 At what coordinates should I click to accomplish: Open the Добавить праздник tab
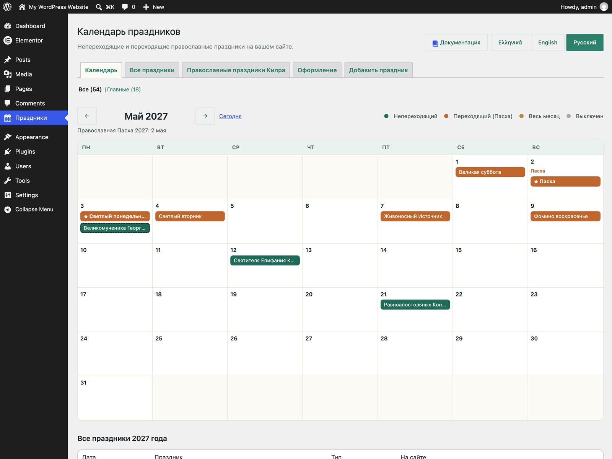click(x=378, y=70)
